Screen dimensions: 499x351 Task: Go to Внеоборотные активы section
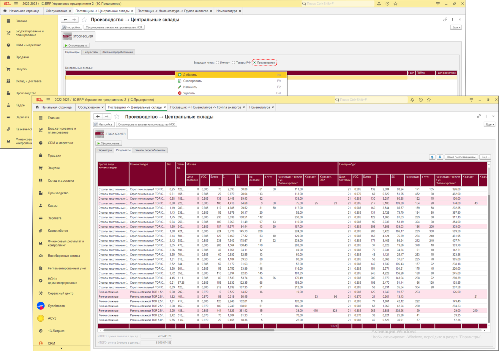click(64, 256)
